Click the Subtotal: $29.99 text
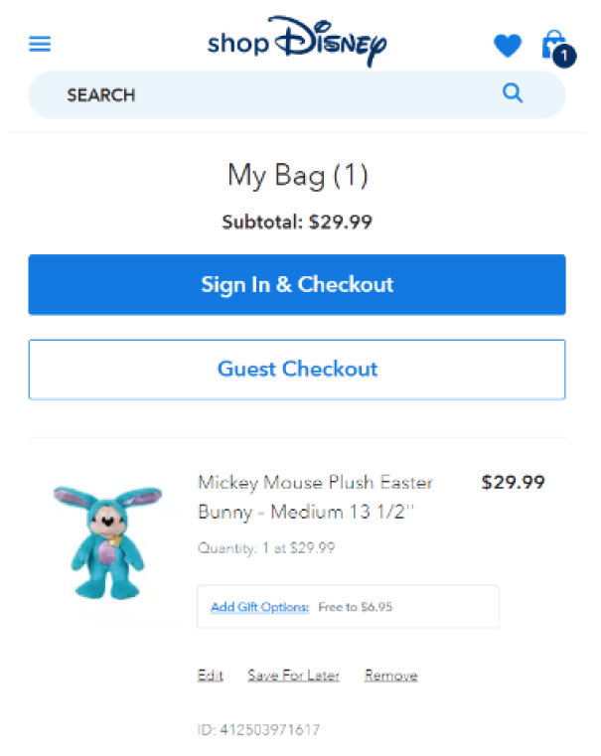The width and height of the screenshot is (601, 756). (x=297, y=223)
